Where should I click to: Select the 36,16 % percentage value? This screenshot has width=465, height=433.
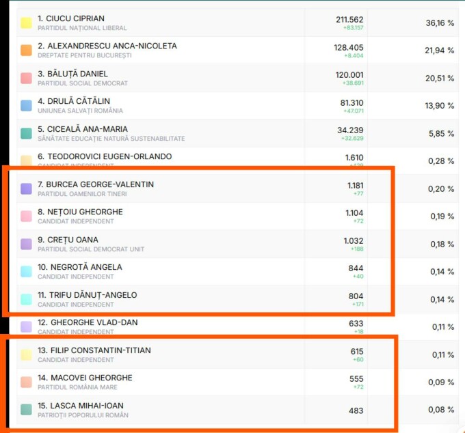point(440,23)
